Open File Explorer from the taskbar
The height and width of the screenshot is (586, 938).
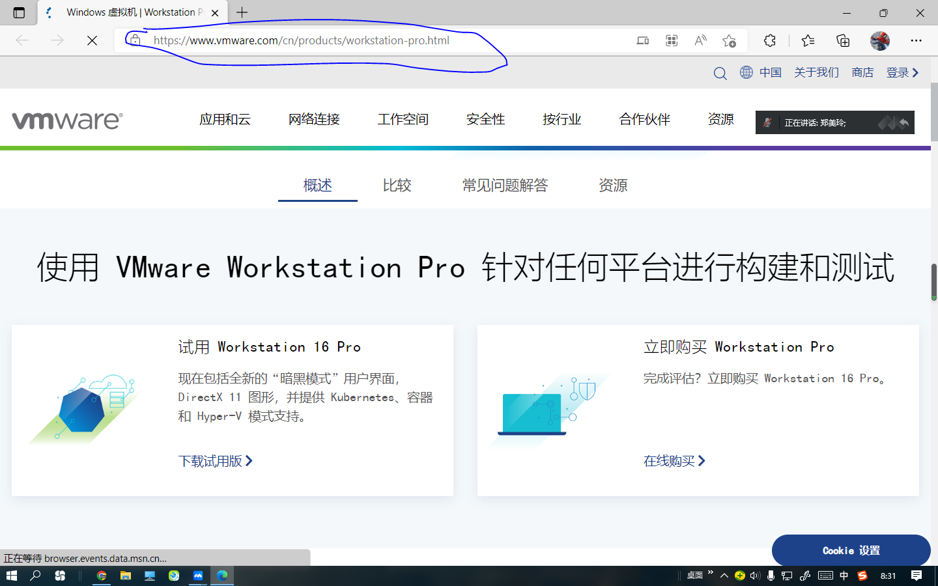[x=126, y=576]
